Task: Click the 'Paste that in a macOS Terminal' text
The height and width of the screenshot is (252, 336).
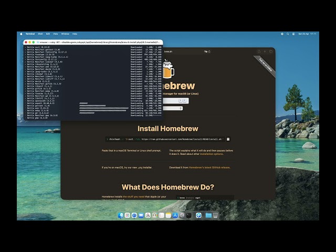Action: (x=131, y=151)
